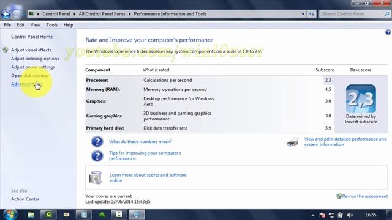The height and width of the screenshot is (220, 392).
Task: Expand arrow before the Control Panel breadcrumb
Action: click(x=38, y=14)
